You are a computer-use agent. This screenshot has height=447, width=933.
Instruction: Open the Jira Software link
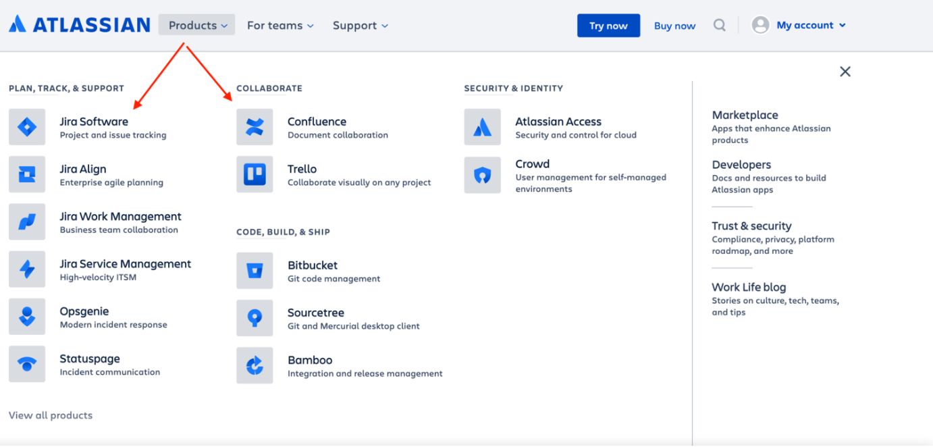pyautogui.click(x=94, y=122)
